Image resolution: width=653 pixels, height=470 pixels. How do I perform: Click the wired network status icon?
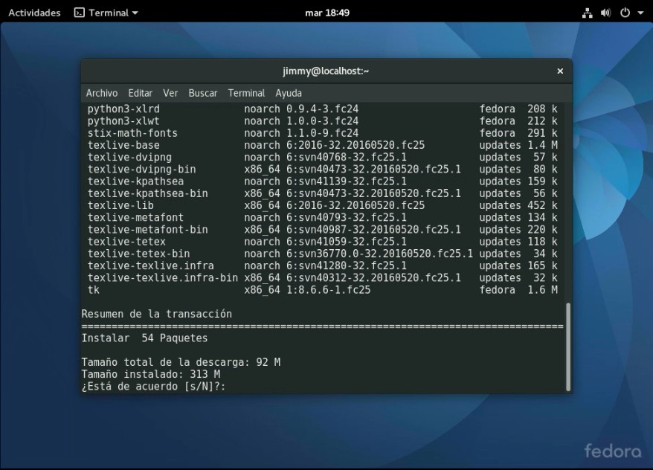(x=588, y=13)
